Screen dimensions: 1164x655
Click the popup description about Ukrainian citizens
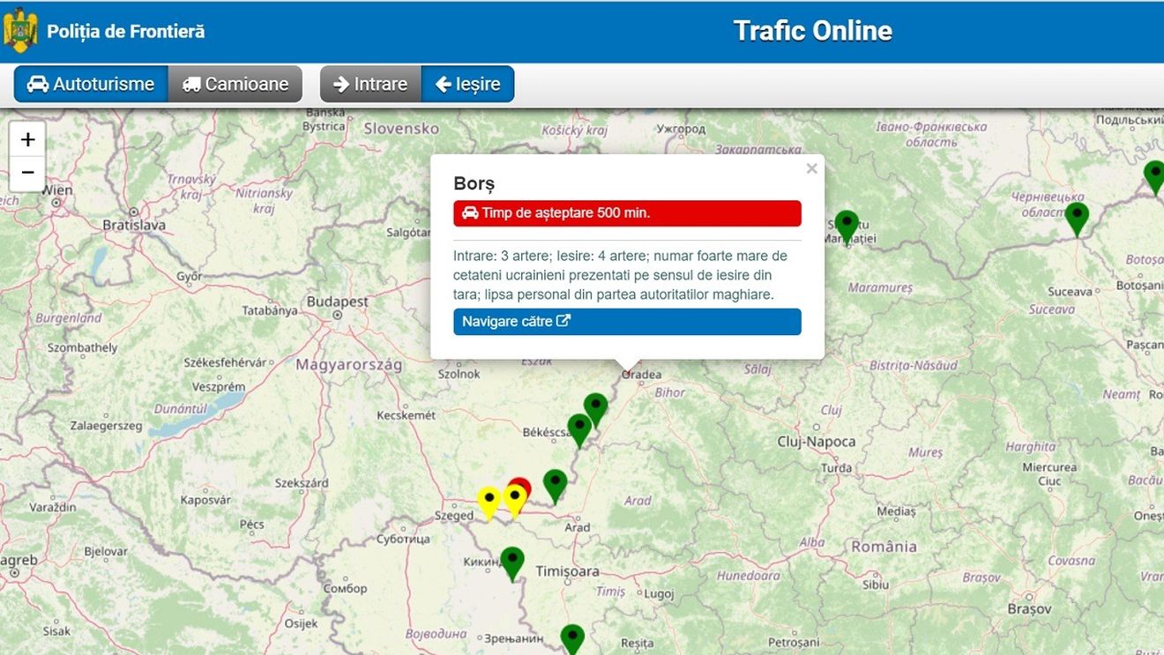coord(621,275)
